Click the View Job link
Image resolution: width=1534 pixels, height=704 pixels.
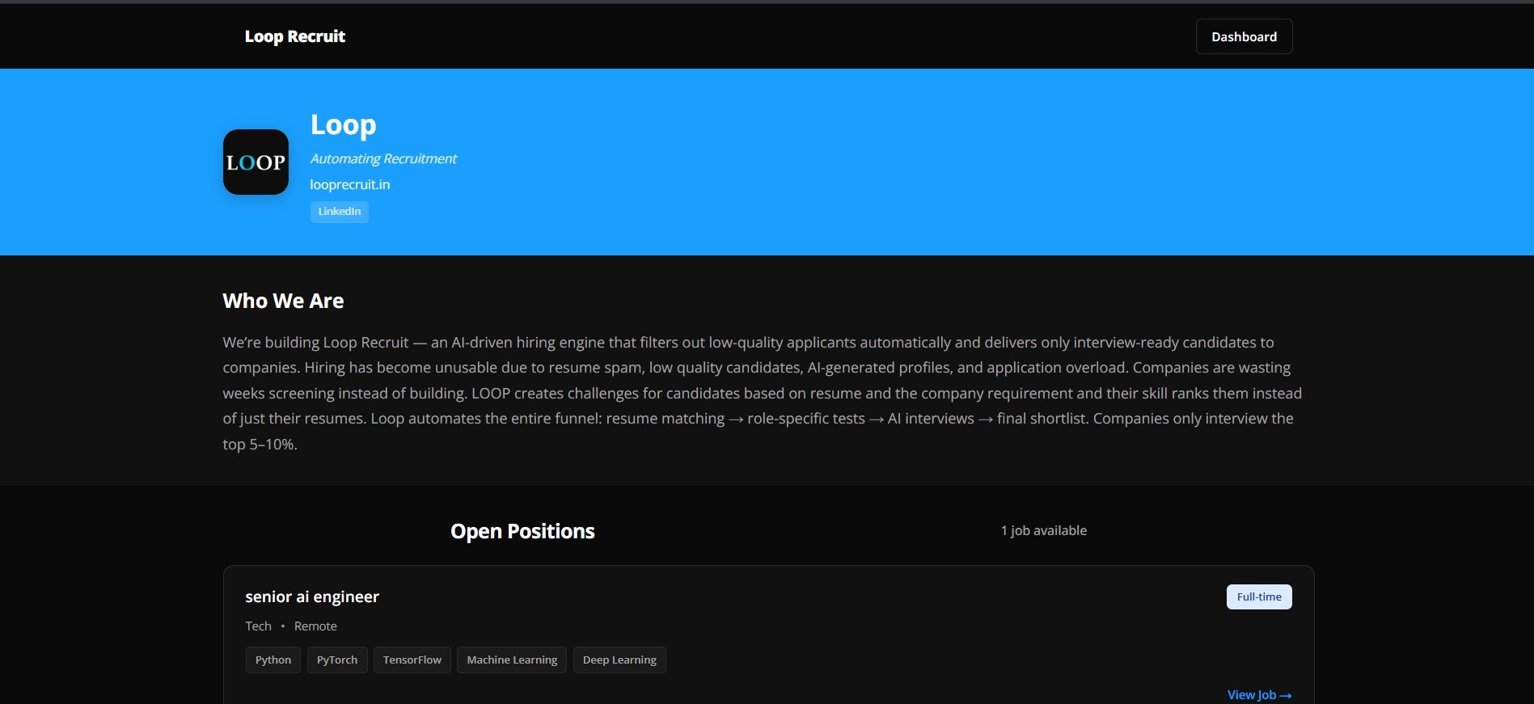(x=1259, y=695)
